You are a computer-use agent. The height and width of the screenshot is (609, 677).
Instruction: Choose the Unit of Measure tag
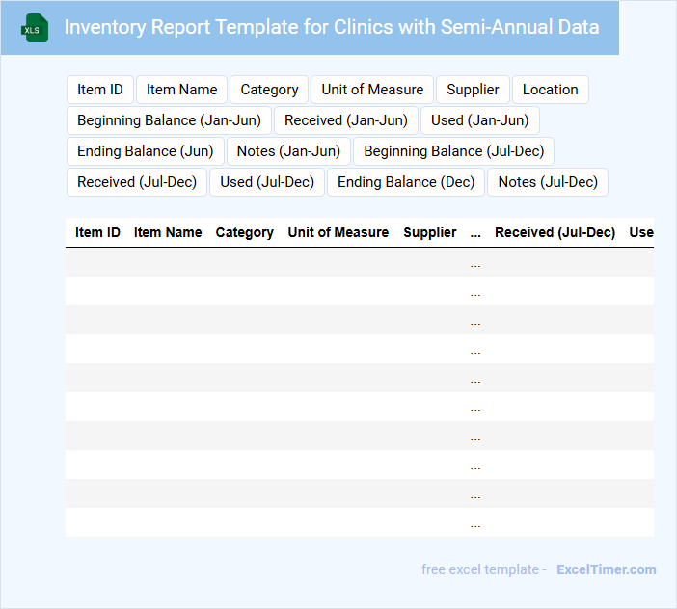pyautogui.click(x=372, y=90)
